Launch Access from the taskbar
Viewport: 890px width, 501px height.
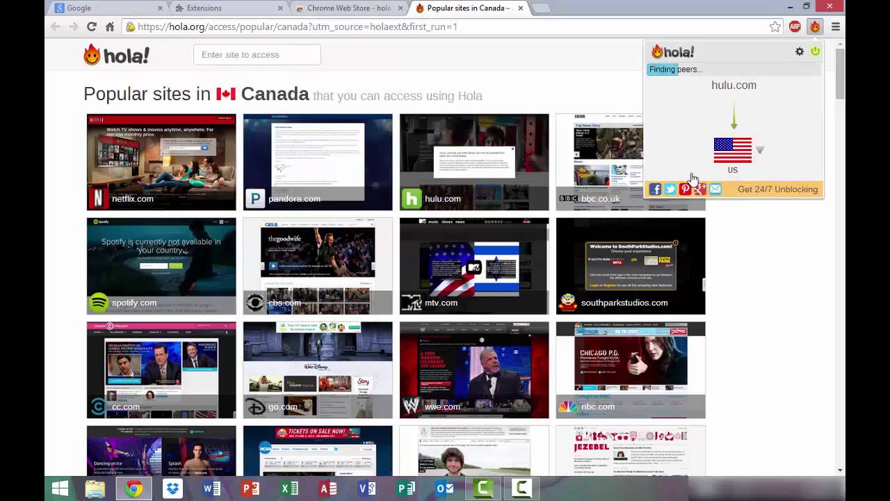pyautogui.click(x=328, y=489)
